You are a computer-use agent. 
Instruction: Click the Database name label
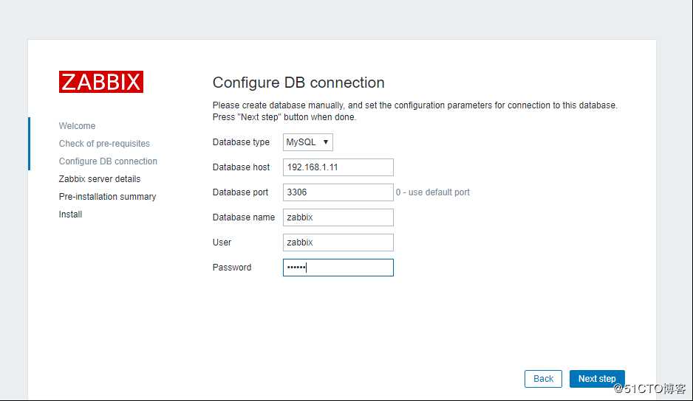(244, 217)
